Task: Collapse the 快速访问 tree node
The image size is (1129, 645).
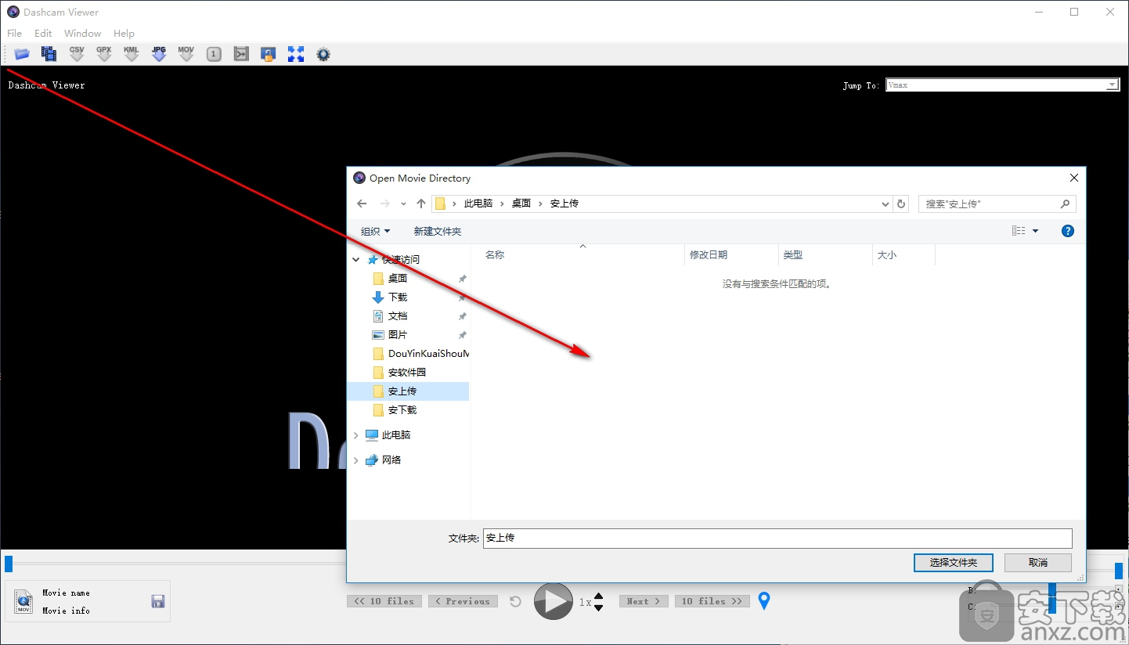Action: click(x=356, y=260)
